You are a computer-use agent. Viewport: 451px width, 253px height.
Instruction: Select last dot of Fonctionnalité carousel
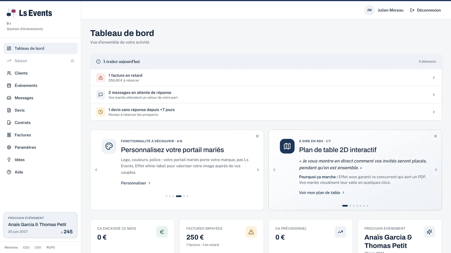[187, 196]
